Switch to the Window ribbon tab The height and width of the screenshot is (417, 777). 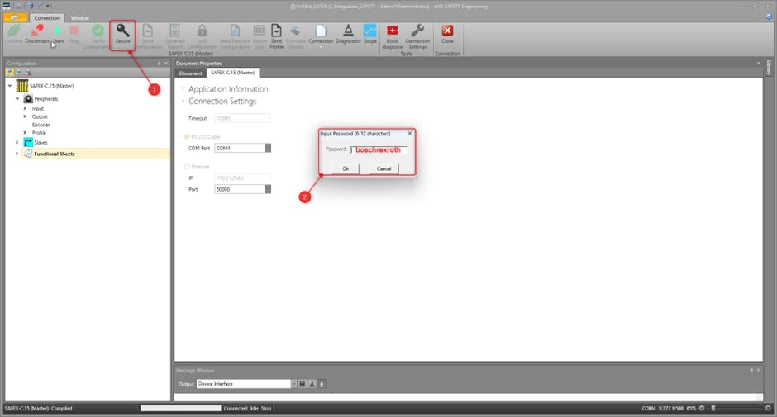click(80, 17)
